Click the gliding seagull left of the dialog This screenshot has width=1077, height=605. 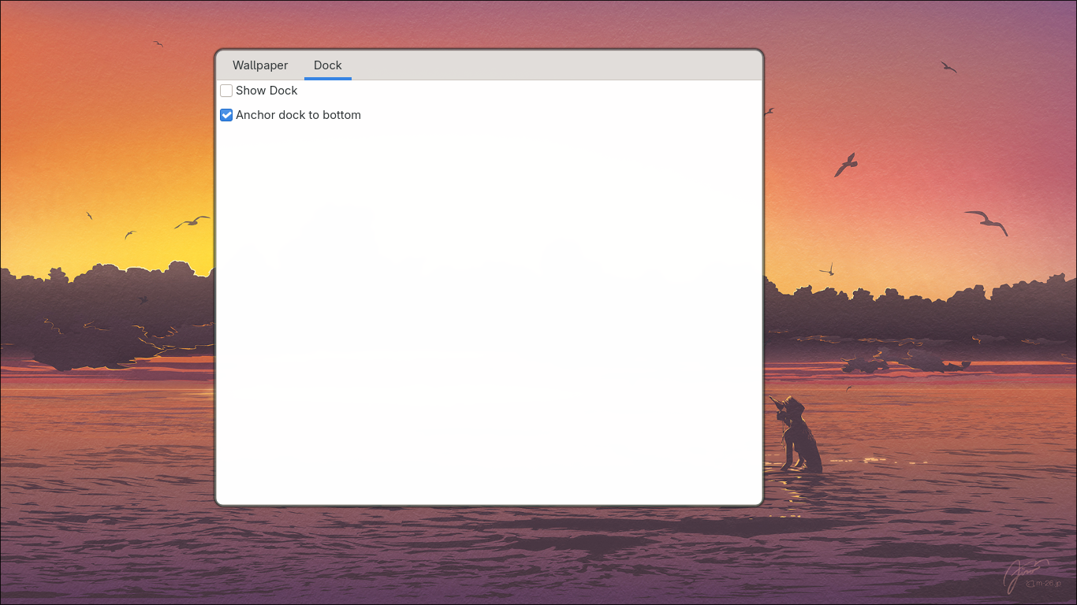coord(192,222)
